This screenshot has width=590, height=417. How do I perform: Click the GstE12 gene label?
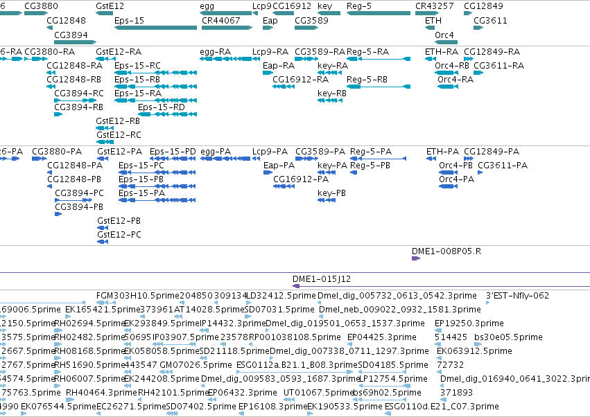110,6
